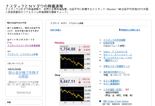Open the BDI海運指数1 link
Screen dimensions: 155x106
(x=112, y=81)
